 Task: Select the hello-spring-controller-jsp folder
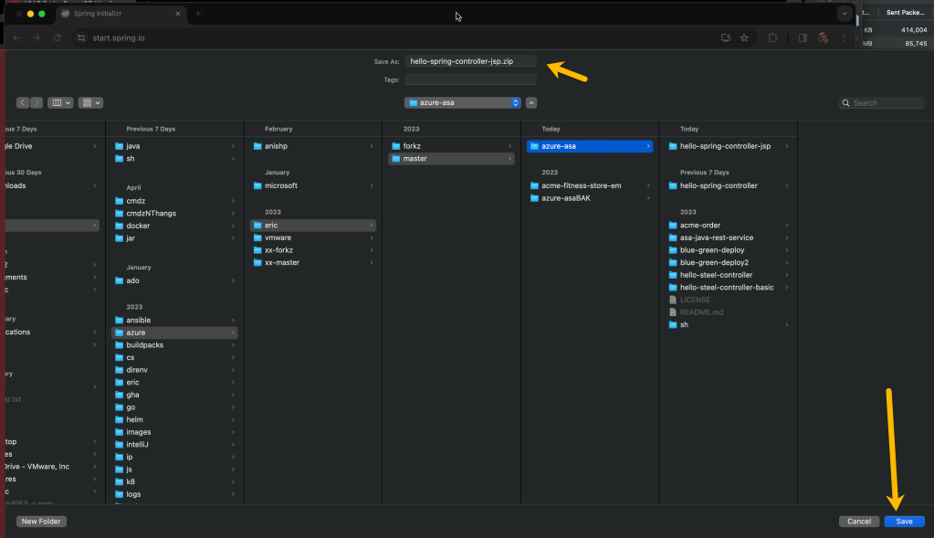(x=726, y=146)
